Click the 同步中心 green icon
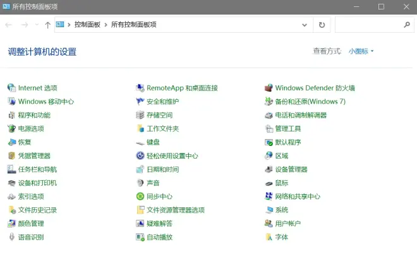417x273 pixels. pos(140,197)
